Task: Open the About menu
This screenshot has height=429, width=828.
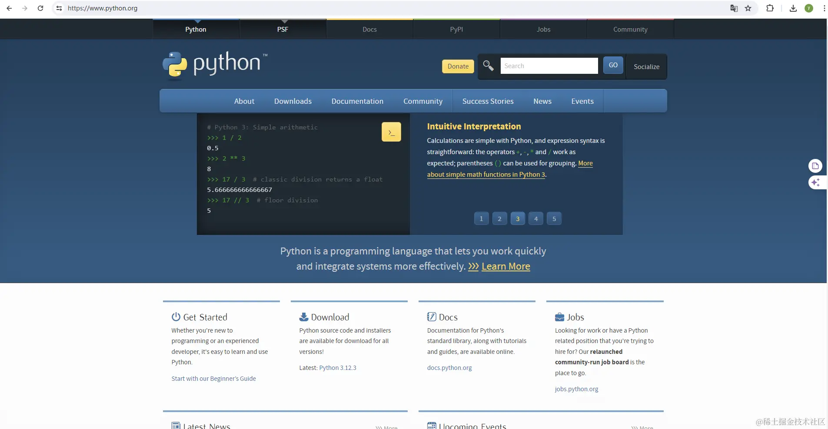Action: 244,101
